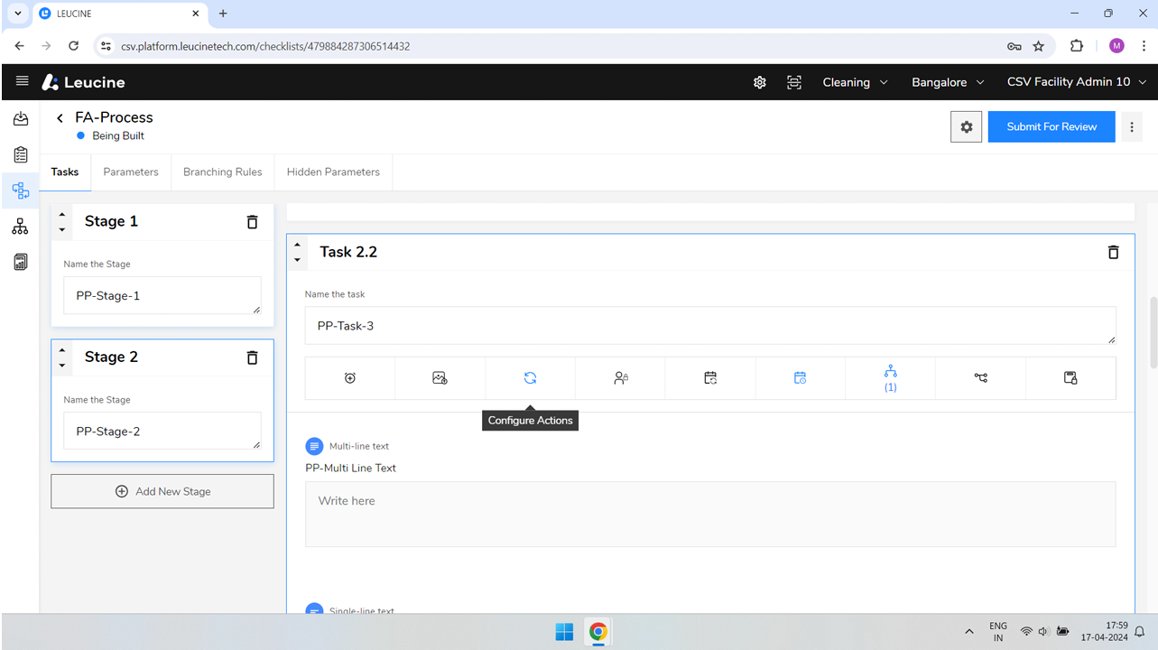Screen dimensions: 1158x650
Task: Click the user lock permissions task icon
Action: (x=620, y=378)
